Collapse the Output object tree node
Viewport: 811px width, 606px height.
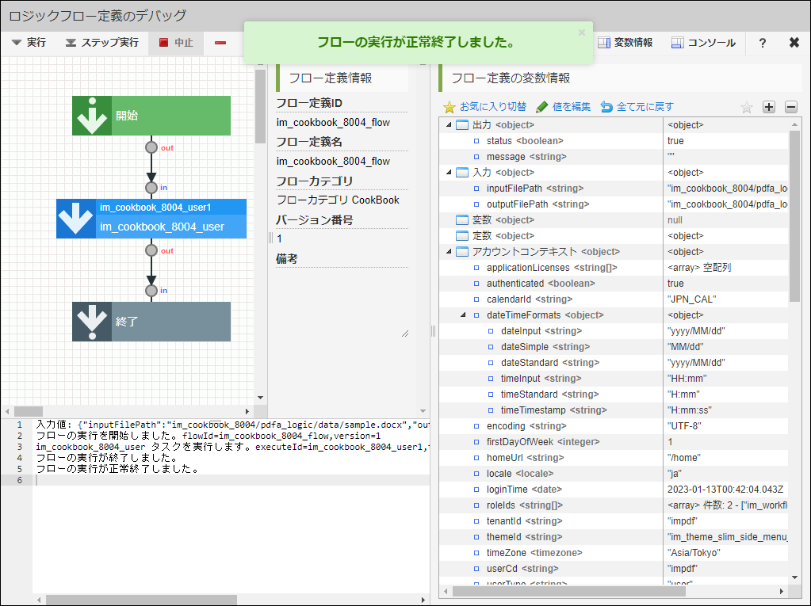[x=449, y=125]
